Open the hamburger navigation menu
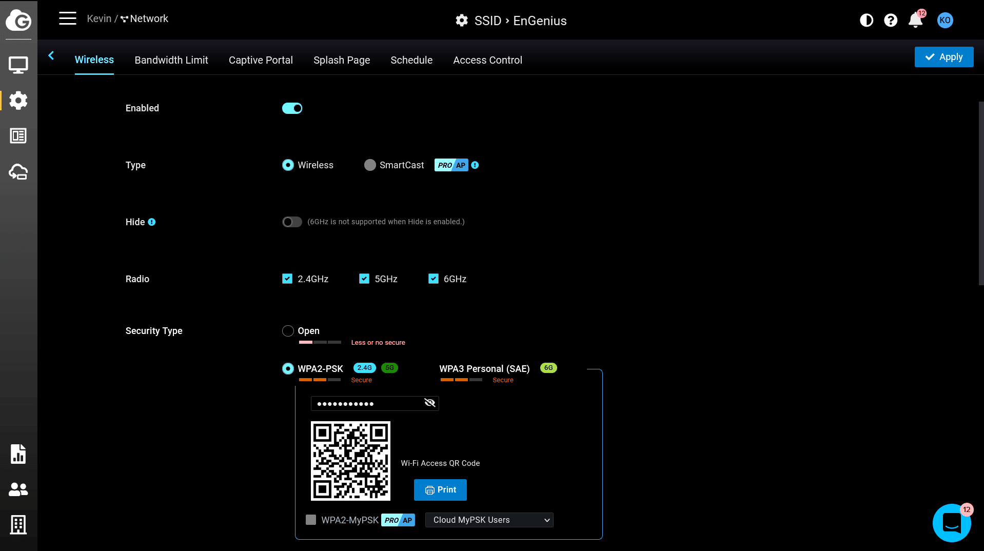Screen dimensions: 984x551 click(67, 18)
